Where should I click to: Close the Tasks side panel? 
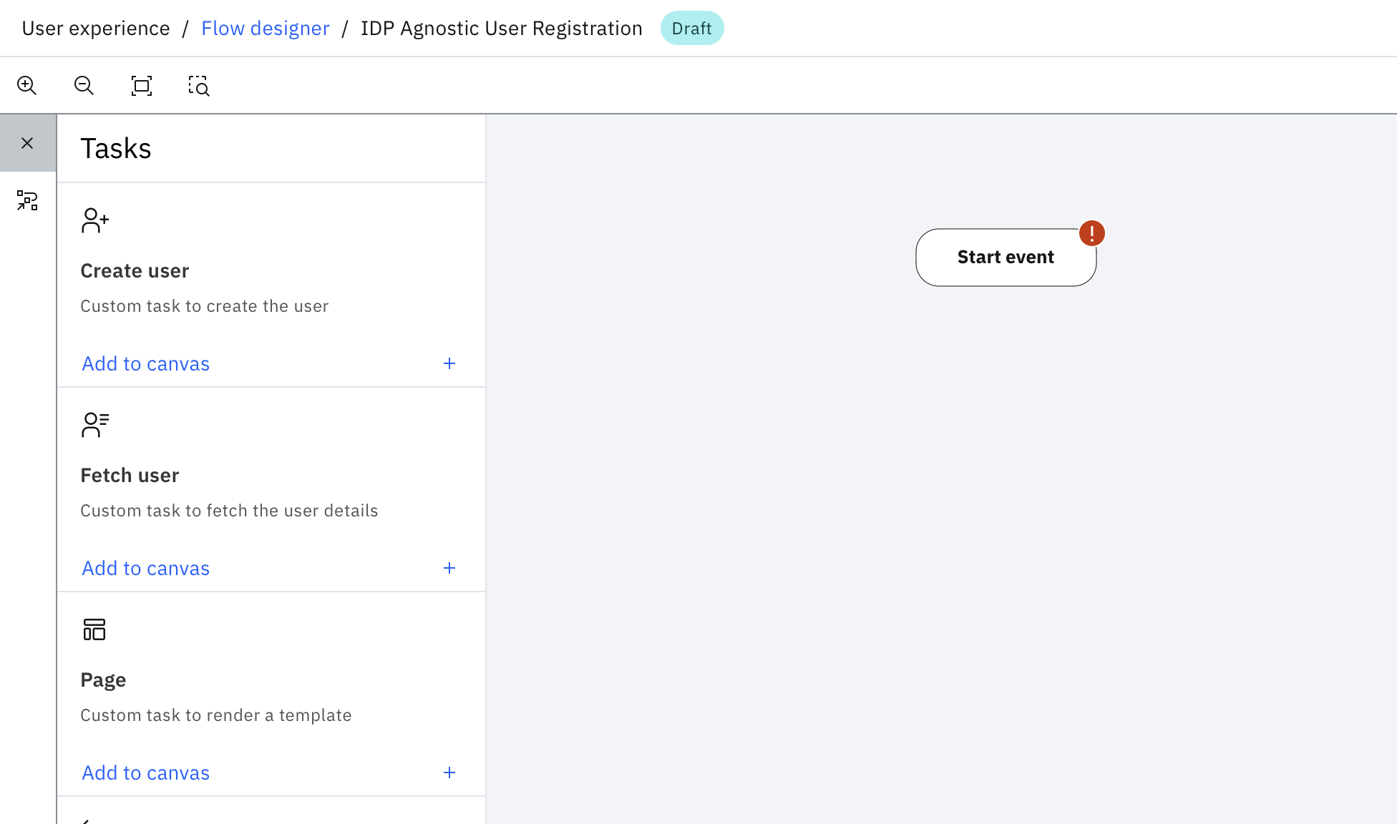point(27,143)
